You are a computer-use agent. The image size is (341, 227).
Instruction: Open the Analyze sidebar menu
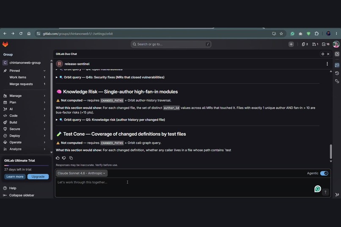pos(25,149)
